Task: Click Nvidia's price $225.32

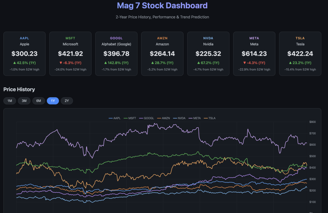Action: tap(208, 54)
